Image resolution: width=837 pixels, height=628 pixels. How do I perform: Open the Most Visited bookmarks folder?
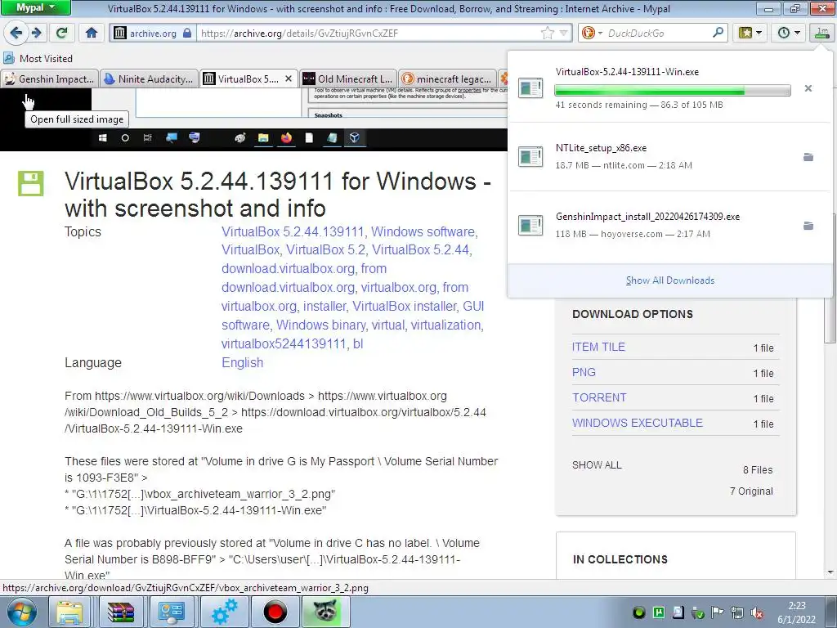pyautogui.click(x=38, y=59)
